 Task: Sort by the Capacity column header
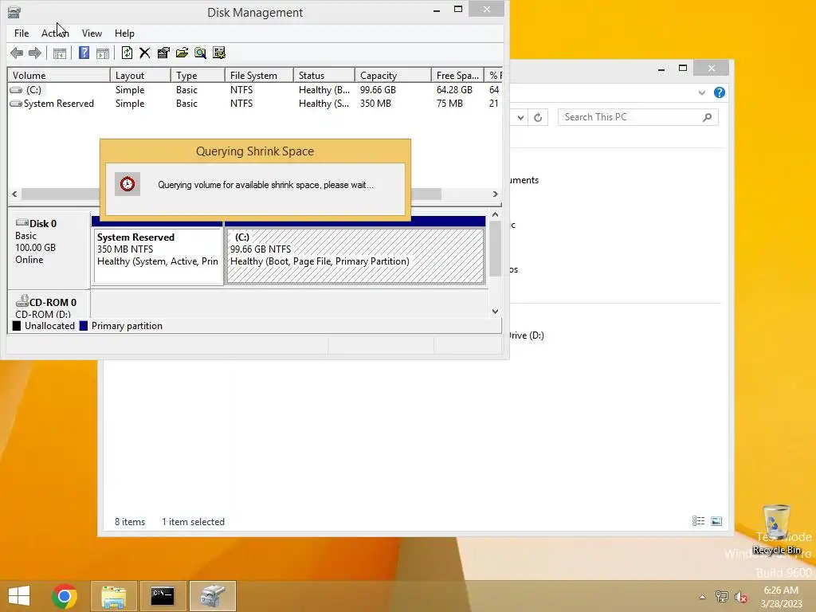tap(393, 76)
